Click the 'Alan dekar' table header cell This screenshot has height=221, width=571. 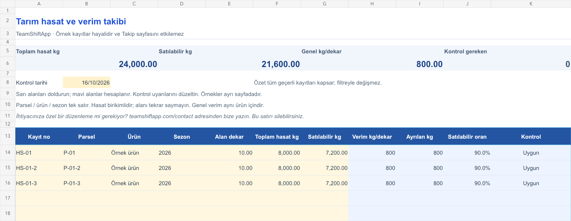coord(229,137)
